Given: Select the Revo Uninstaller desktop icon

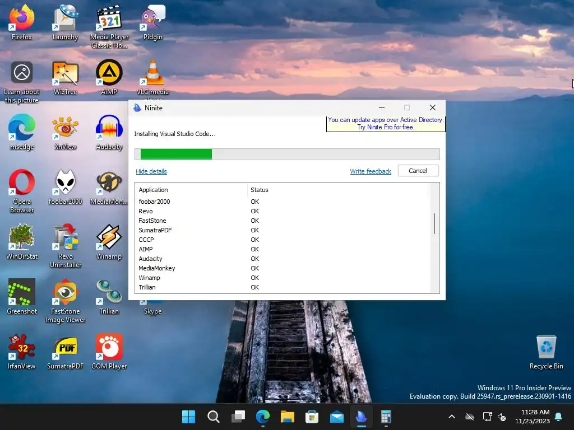Looking at the screenshot, I should pyautogui.click(x=65, y=246).
